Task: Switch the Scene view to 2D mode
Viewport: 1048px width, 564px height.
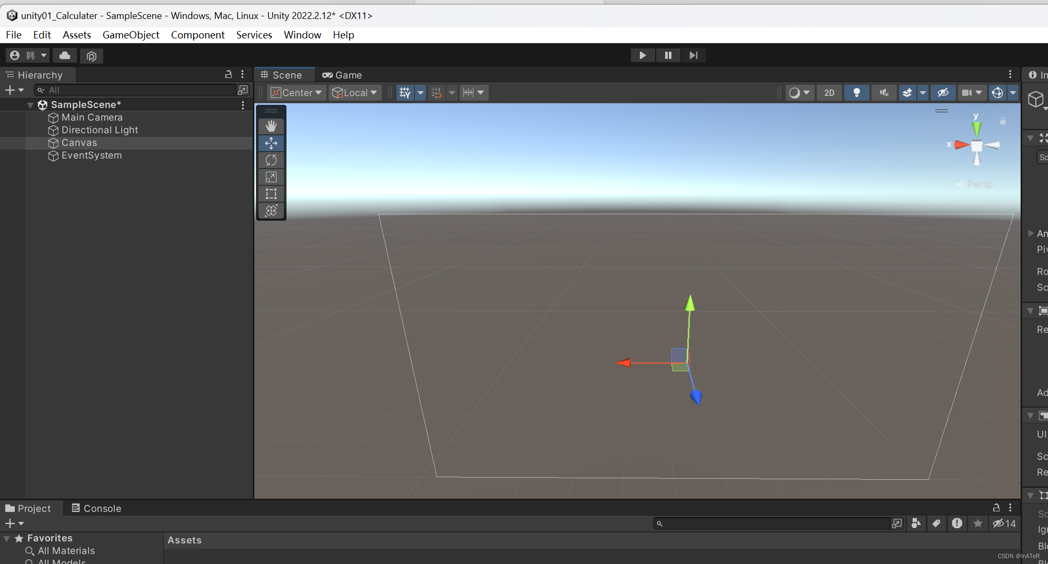Action: click(x=829, y=93)
